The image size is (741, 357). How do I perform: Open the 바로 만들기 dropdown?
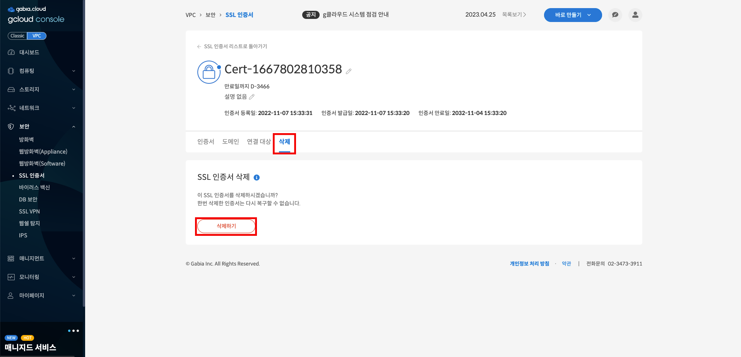point(573,15)
